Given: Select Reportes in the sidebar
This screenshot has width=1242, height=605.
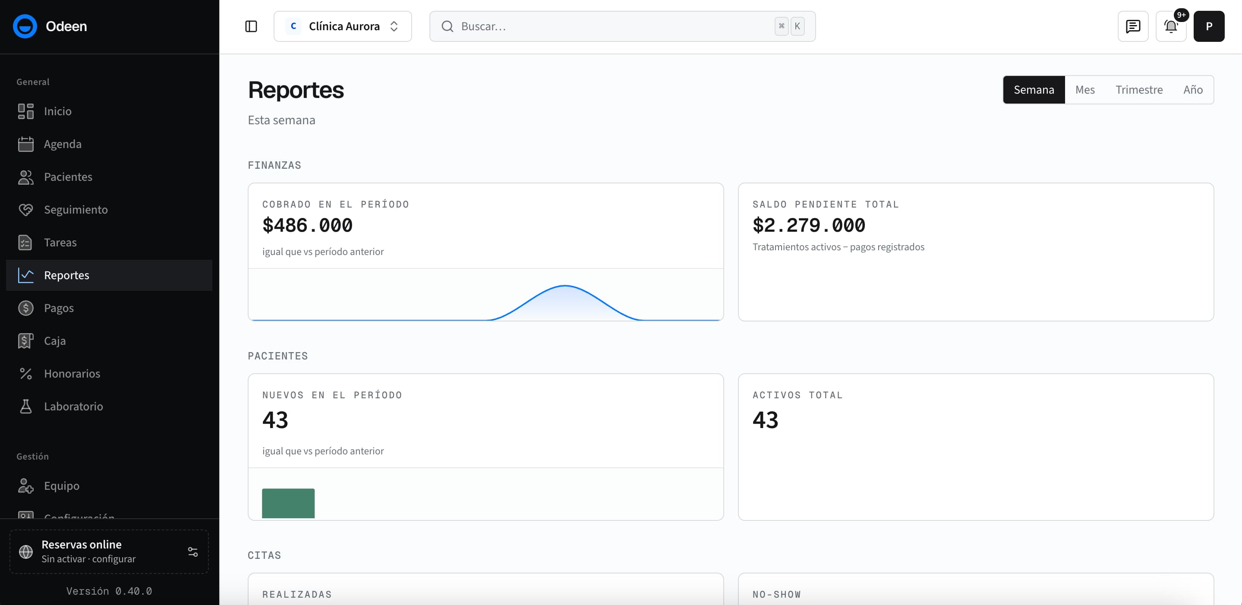Looking at the screenshot, I should pos(109,275).
